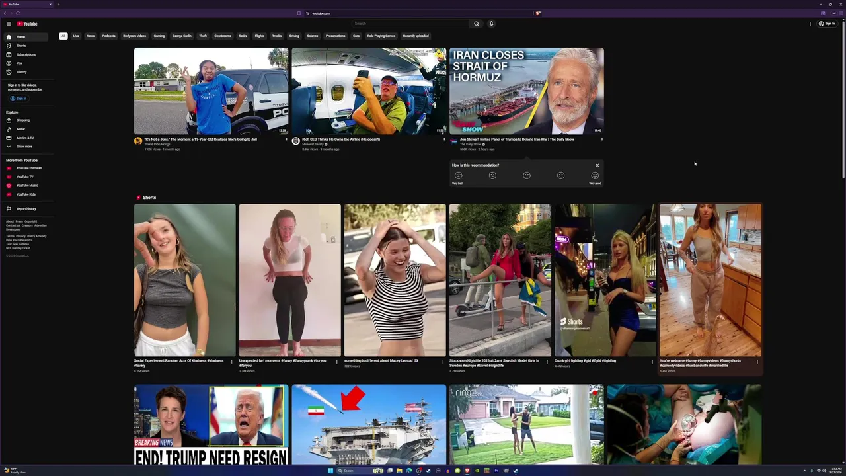Screen dimensions: 846x476
Task: Open the Copyright footer link
Action: click(x=31, y=221)
